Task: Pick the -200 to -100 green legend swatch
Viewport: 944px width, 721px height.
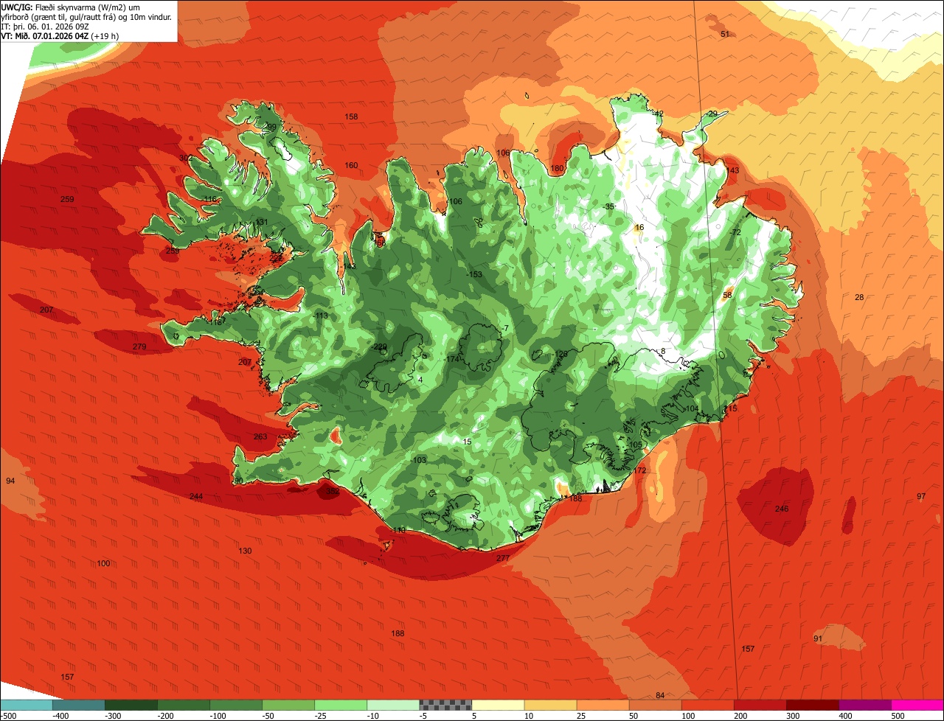Action: [x=184, y=705]
